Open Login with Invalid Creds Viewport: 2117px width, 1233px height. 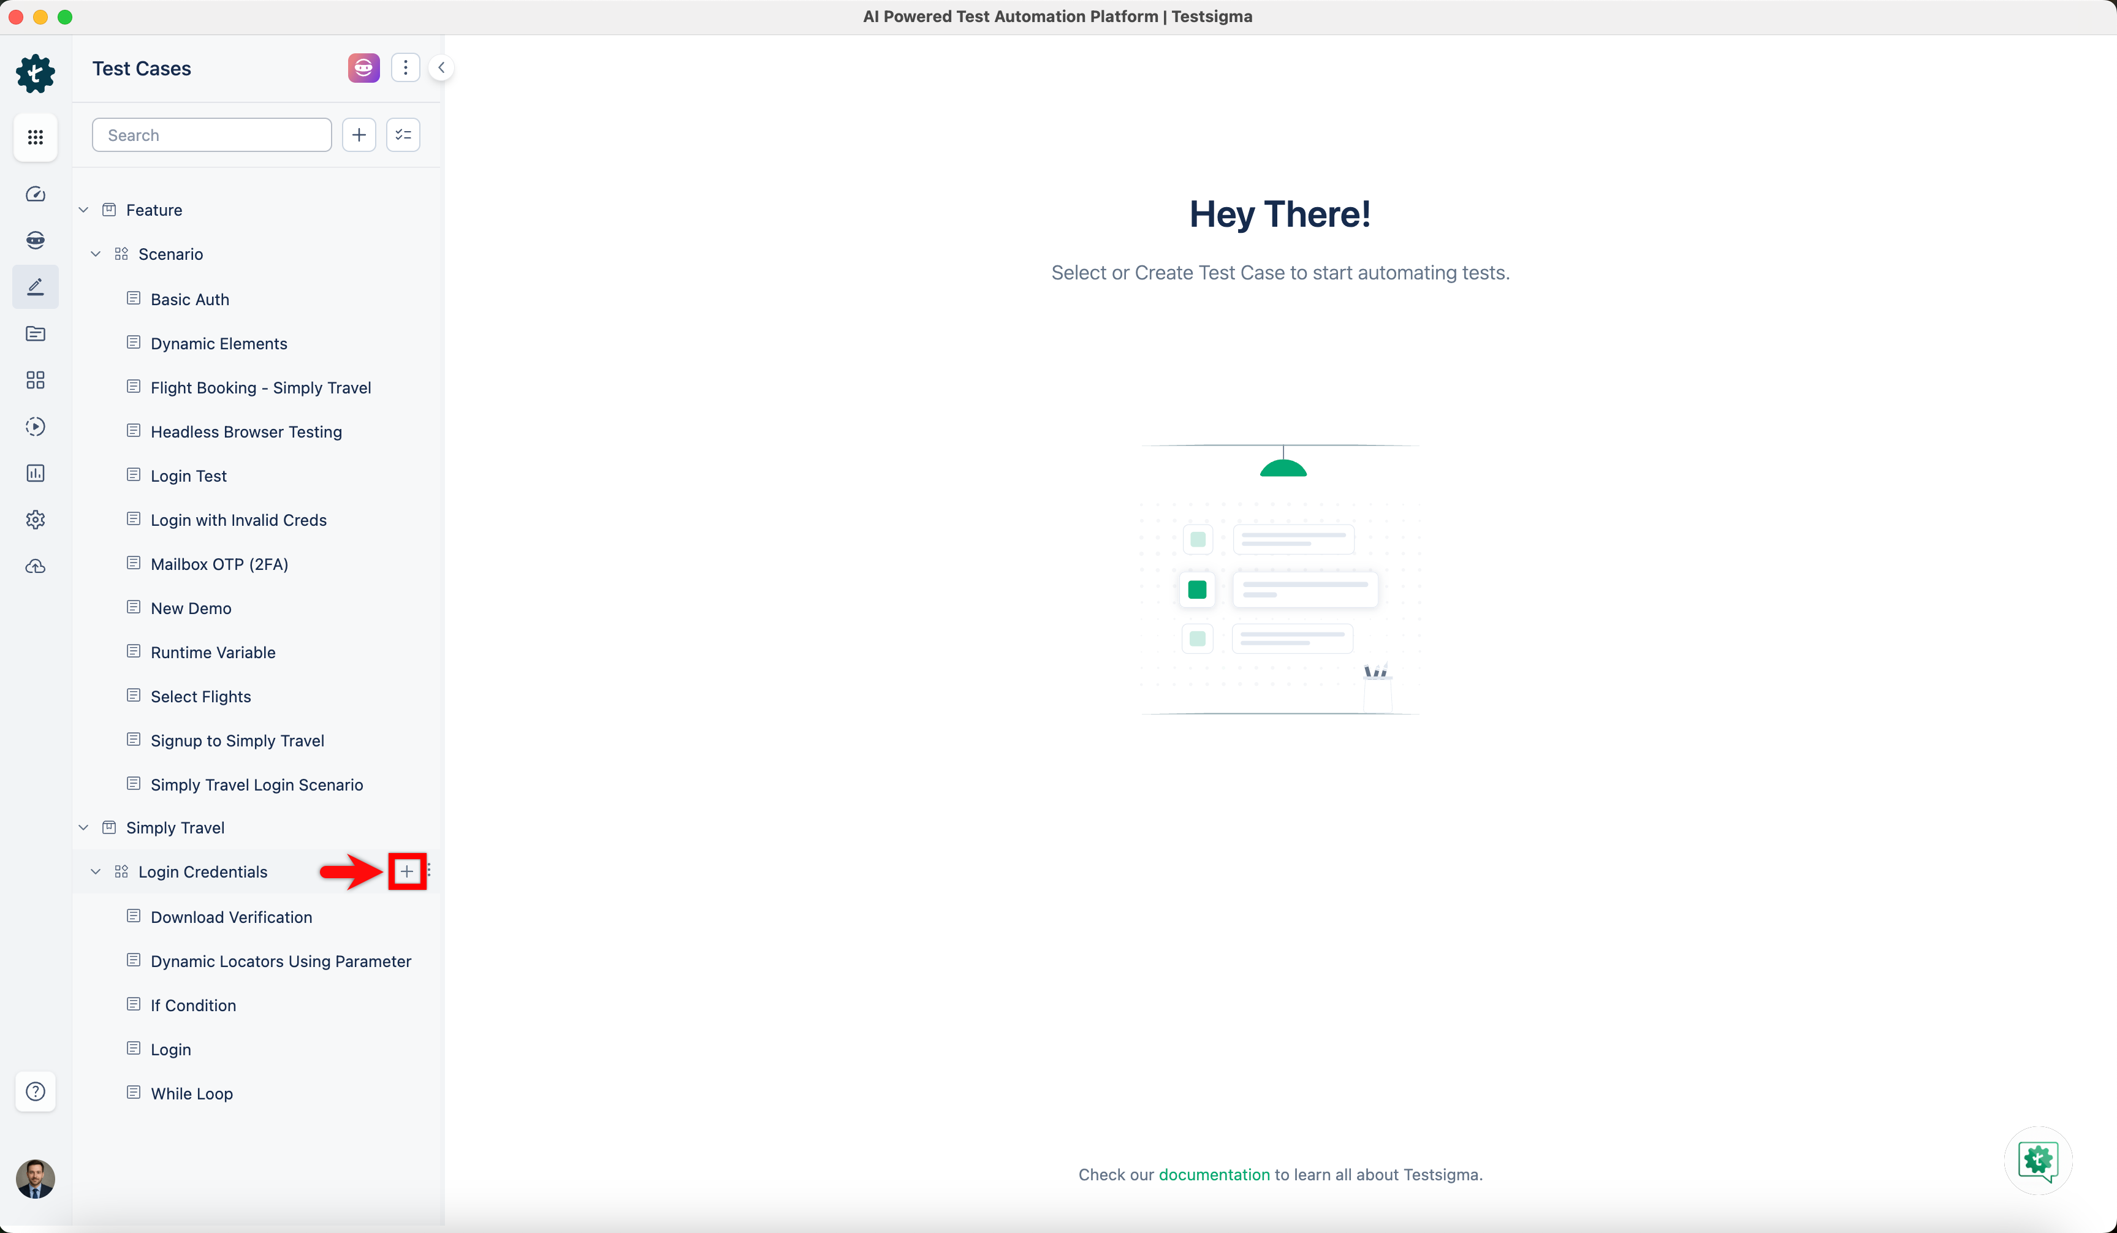238,520
